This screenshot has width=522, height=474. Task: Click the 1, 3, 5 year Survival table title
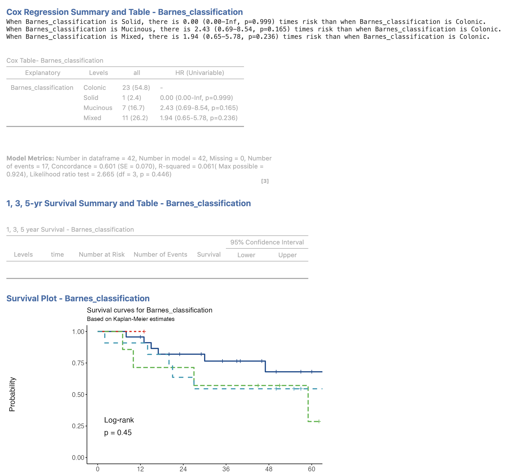pyautogui.click(x=70, y=230)
